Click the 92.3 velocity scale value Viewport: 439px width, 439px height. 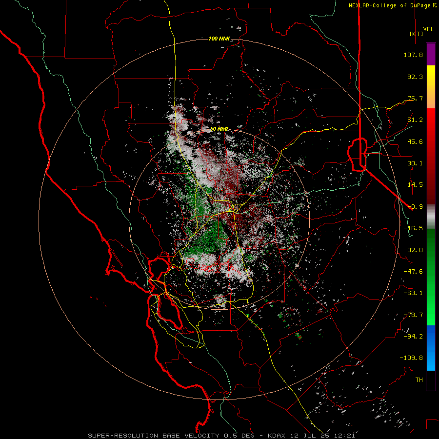point(415,77)
